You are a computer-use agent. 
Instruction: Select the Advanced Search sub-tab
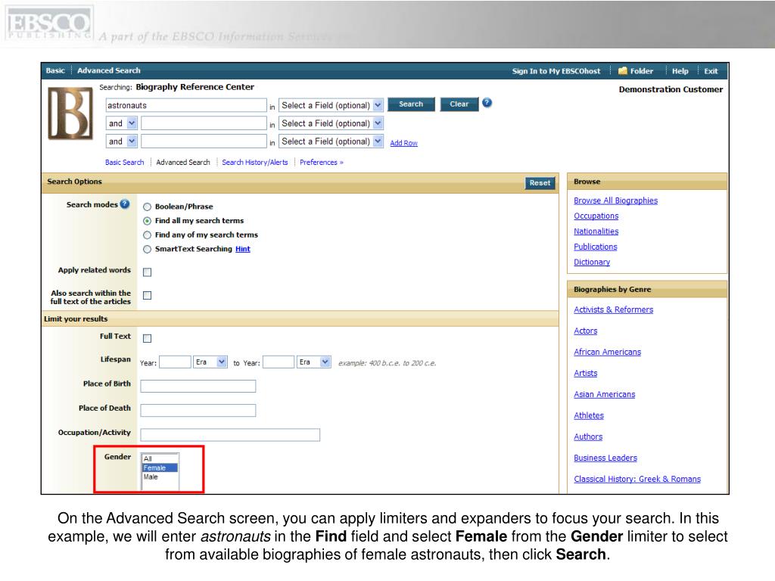pos(183,162)
